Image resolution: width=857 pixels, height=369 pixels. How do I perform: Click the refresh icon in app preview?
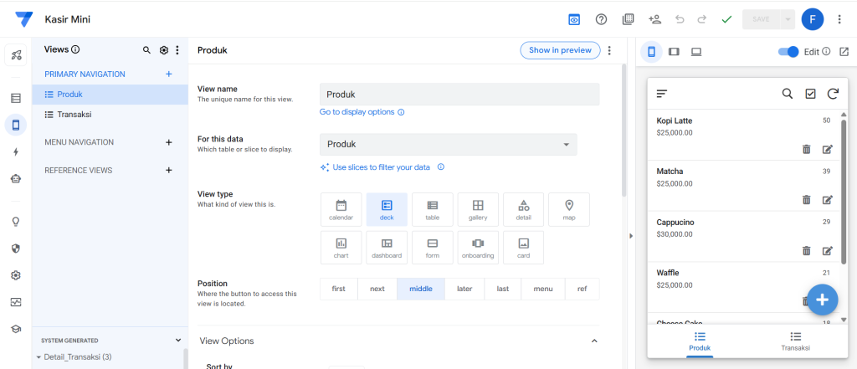833,94
